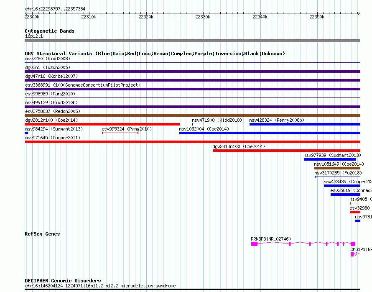
Task: Click the 22330k position on the ruler
Action: (x=203, y=17)
